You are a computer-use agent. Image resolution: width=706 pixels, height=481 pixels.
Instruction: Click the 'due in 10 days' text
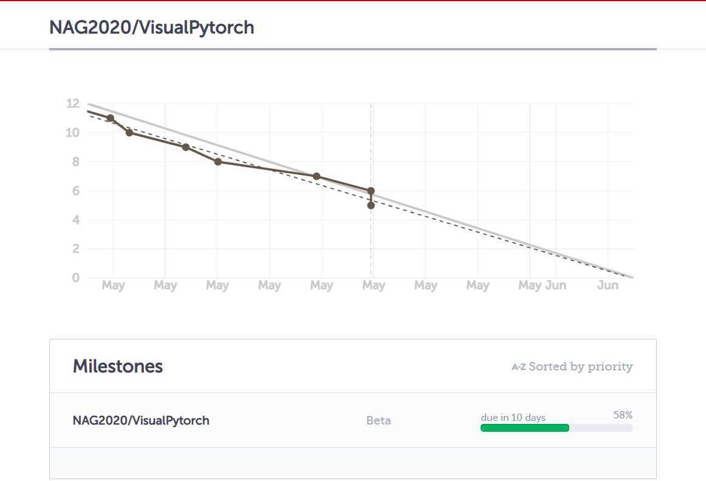coord(513,418)
